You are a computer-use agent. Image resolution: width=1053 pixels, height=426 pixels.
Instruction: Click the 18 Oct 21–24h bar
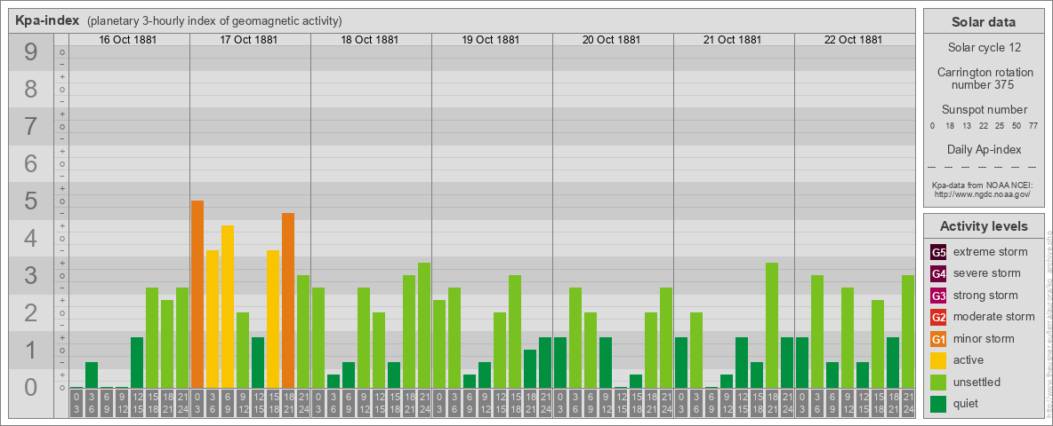[423, 326]
